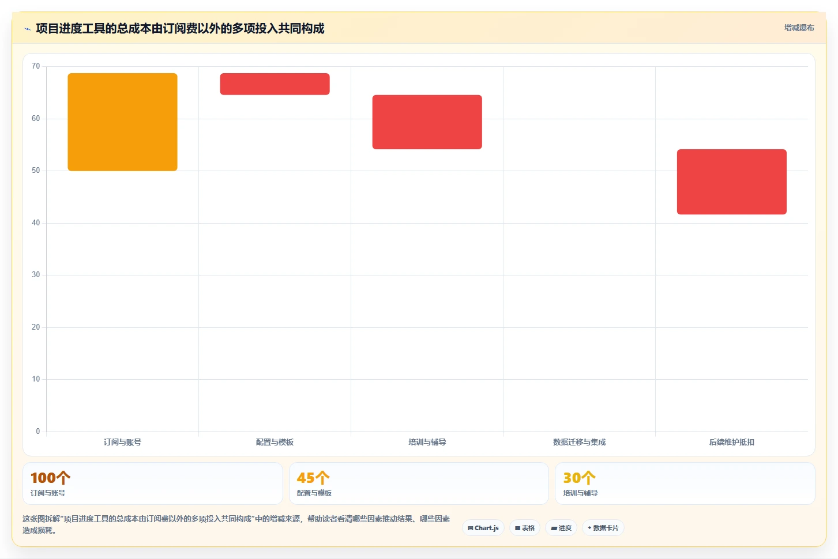Click the x-axis label 后续维护抵扣

coord(731,442)
